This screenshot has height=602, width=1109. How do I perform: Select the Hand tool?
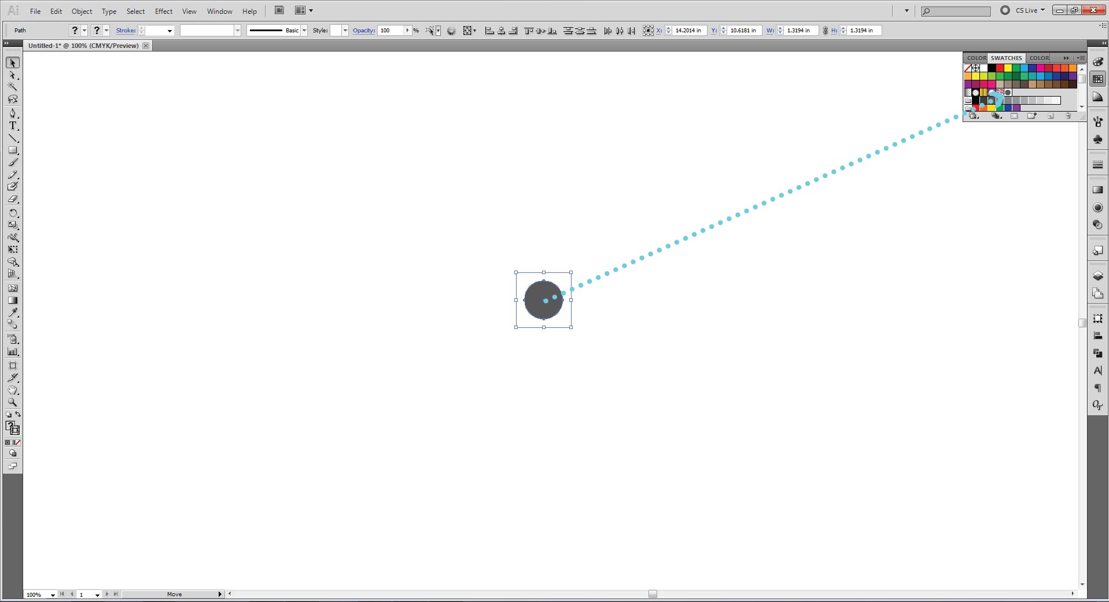(13, 390)
